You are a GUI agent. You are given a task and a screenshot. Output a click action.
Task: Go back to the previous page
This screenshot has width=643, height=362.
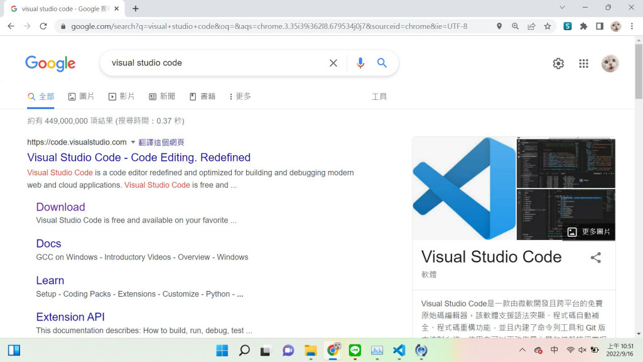(x=11, y=26)
